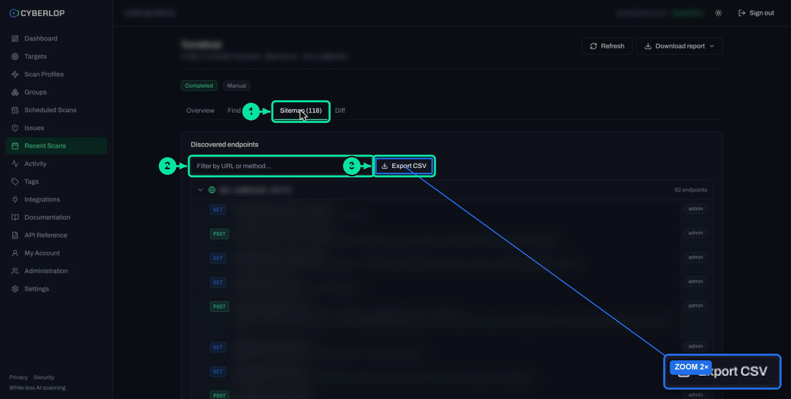
Task: Click the globe icon of the host group
Action: coord(211,190)
